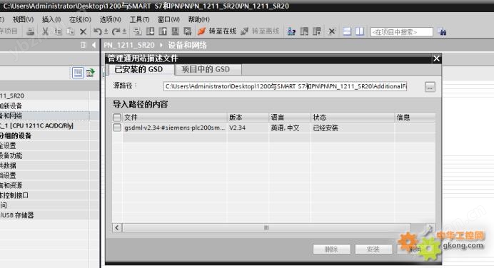This screenshot has width=494, height=268.
Task: Open the 选项(N) Options menu
Action: 111,19
